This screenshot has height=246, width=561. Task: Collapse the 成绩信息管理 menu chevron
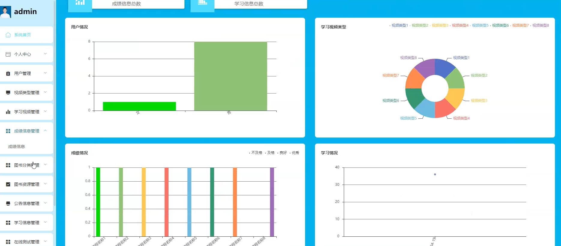[x=45, y=131]
